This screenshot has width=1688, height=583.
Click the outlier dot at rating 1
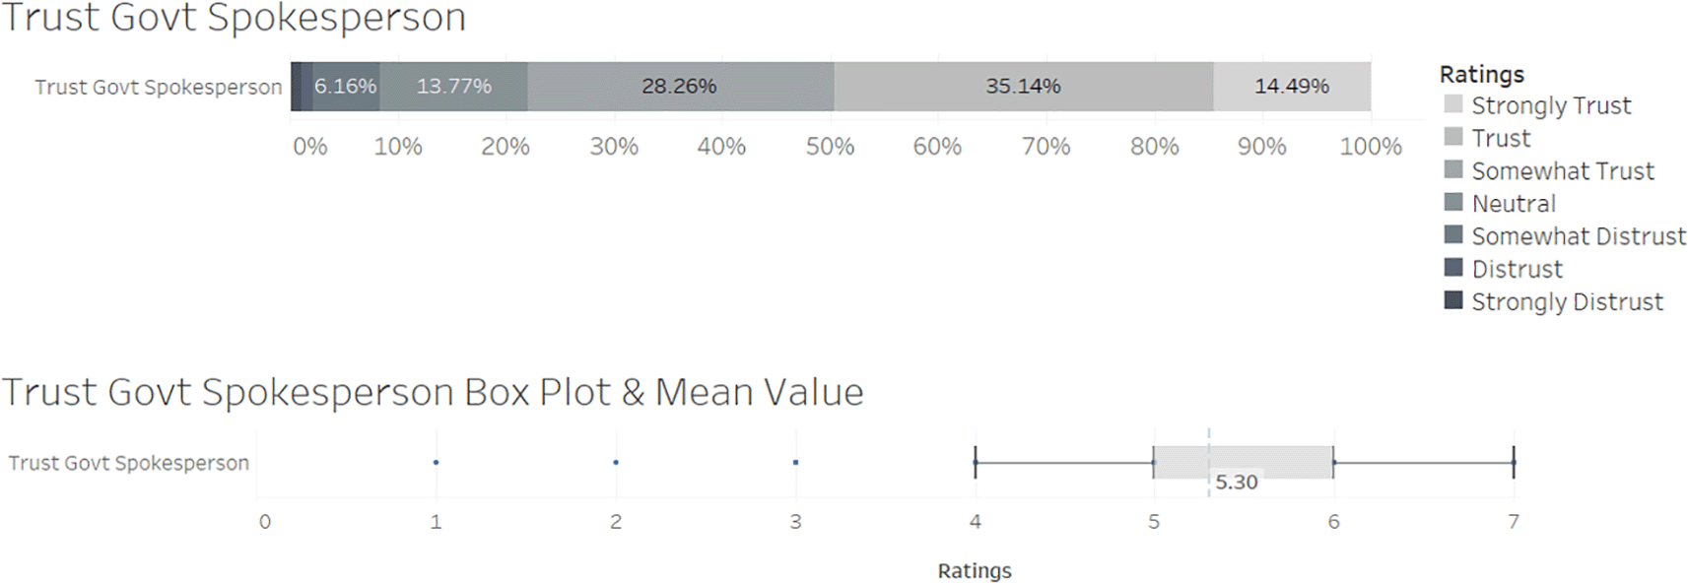tap(436, 462)
